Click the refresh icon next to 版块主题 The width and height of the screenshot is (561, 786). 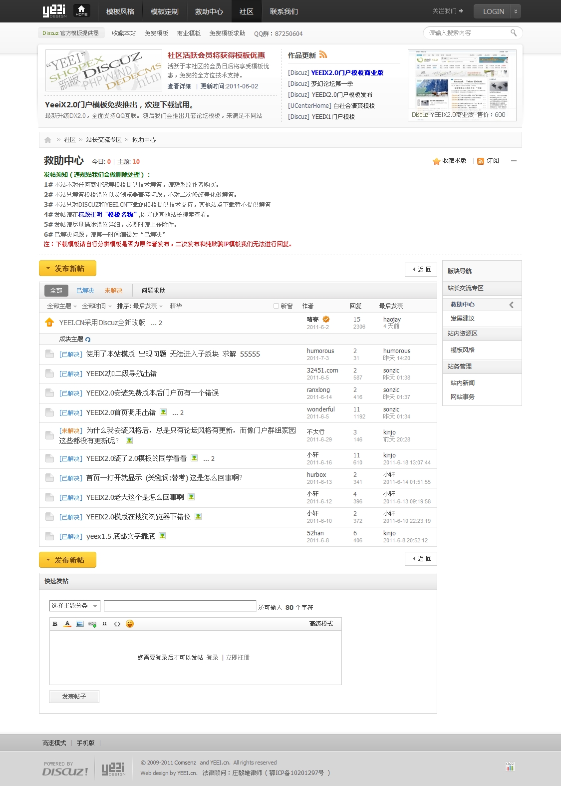click(x=88, y=340)
